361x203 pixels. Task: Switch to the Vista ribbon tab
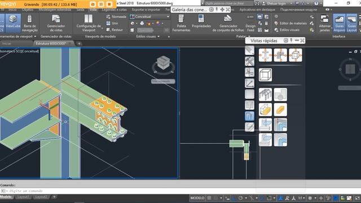[93, 10]
